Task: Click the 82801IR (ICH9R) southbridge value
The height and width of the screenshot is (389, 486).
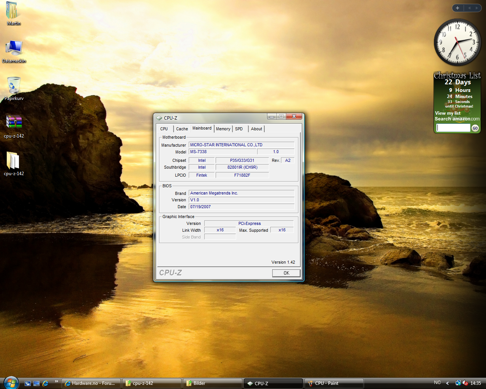Action: (242, 167)
